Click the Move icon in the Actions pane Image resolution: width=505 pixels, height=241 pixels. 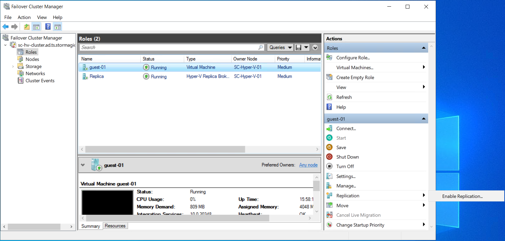tap(329, 205)
